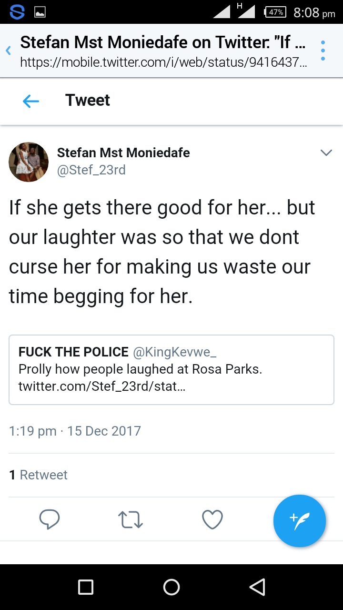
Task: Follow the twitter.com/Stef_23rd/stat link
Action: [102, 386]
